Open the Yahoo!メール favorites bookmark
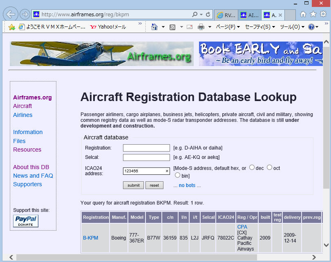Viewport: 331px width, 262px height. 108,27
